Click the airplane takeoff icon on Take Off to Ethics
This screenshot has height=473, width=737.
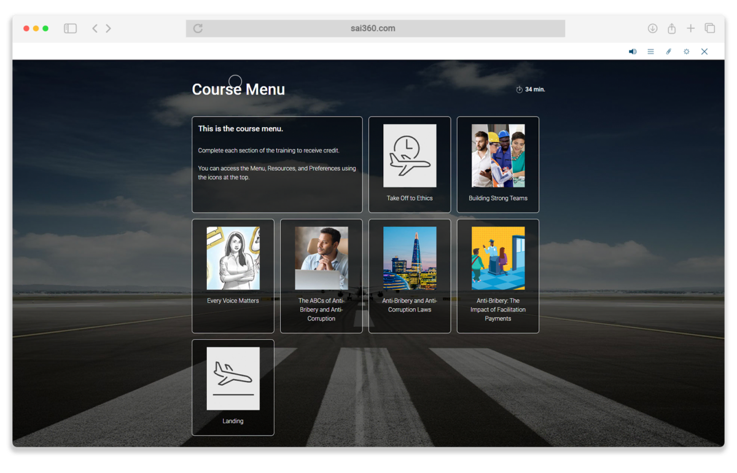tap(409, 155)
